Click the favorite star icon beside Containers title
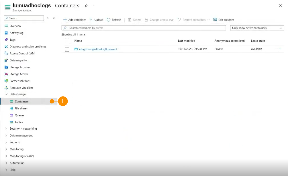This screenshot has height=176, width=288. [x=86, y=5]
